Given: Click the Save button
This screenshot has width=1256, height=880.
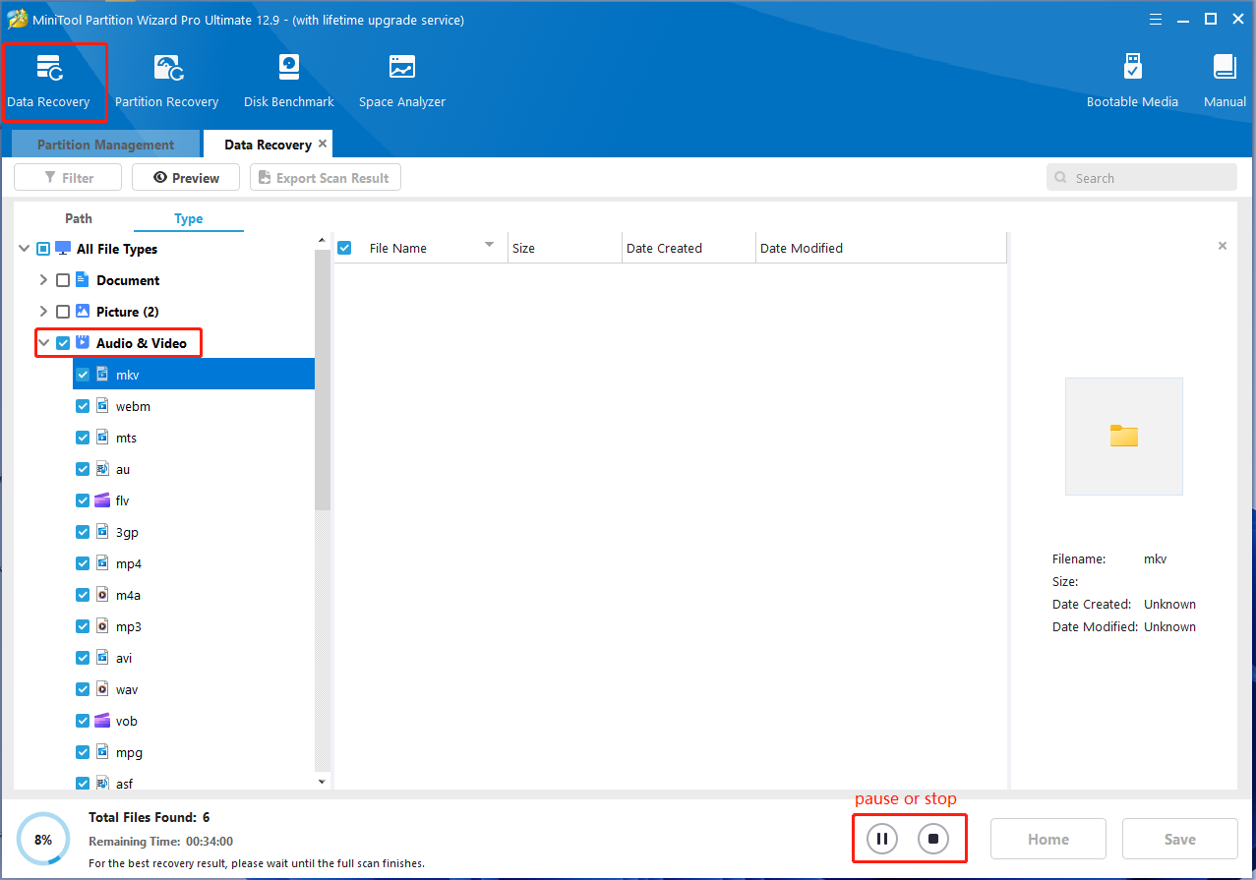Looking at the screenshot, I should click(x=1180, y=839).
